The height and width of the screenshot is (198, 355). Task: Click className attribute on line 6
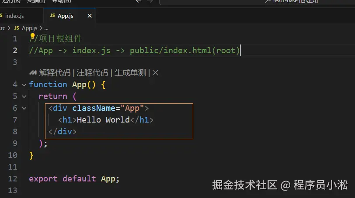94,108
